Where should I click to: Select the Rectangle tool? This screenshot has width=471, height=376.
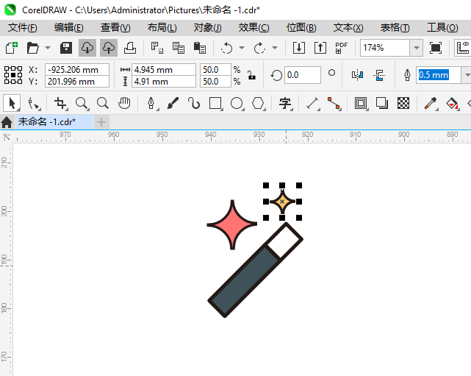click(215, 104)
